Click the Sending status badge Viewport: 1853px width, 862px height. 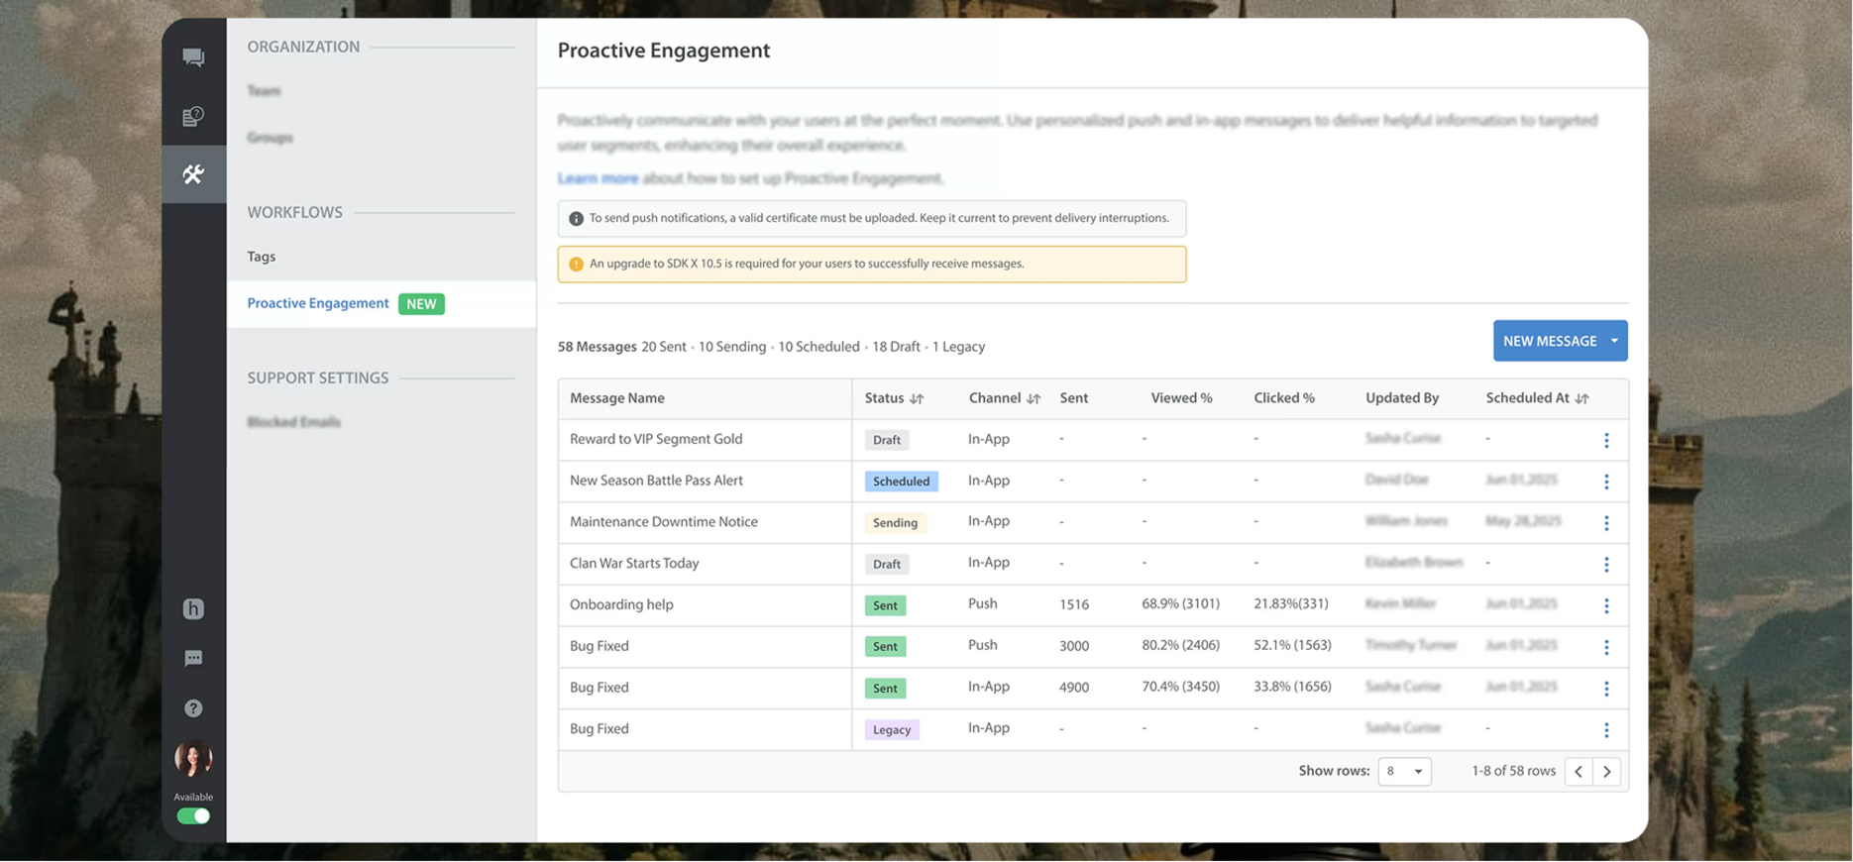(895, 523)
